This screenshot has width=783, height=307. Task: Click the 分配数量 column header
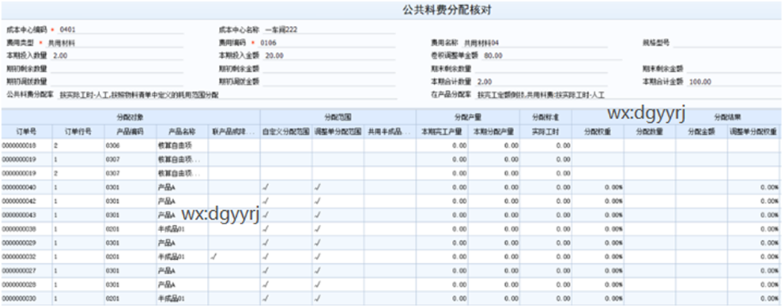[x=650, y=132]
